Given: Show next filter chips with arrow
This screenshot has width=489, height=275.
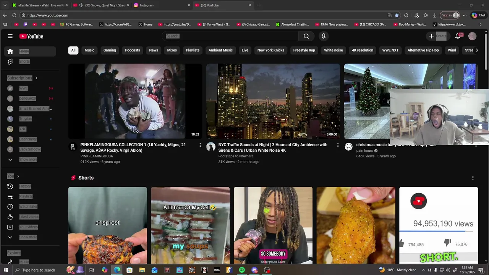Looking at the screenshot, I should click(477, 50).
